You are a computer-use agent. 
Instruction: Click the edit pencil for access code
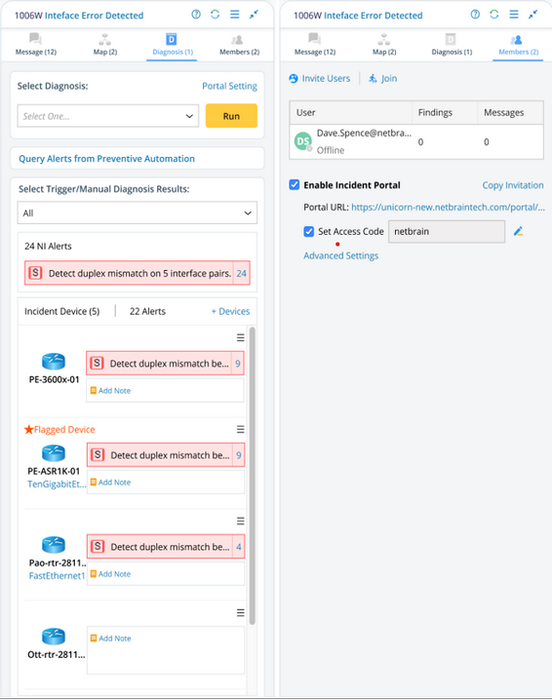[518, 231]
